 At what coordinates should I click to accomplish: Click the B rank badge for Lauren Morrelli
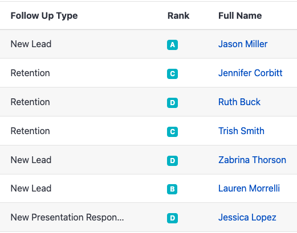tap(172, 189)
